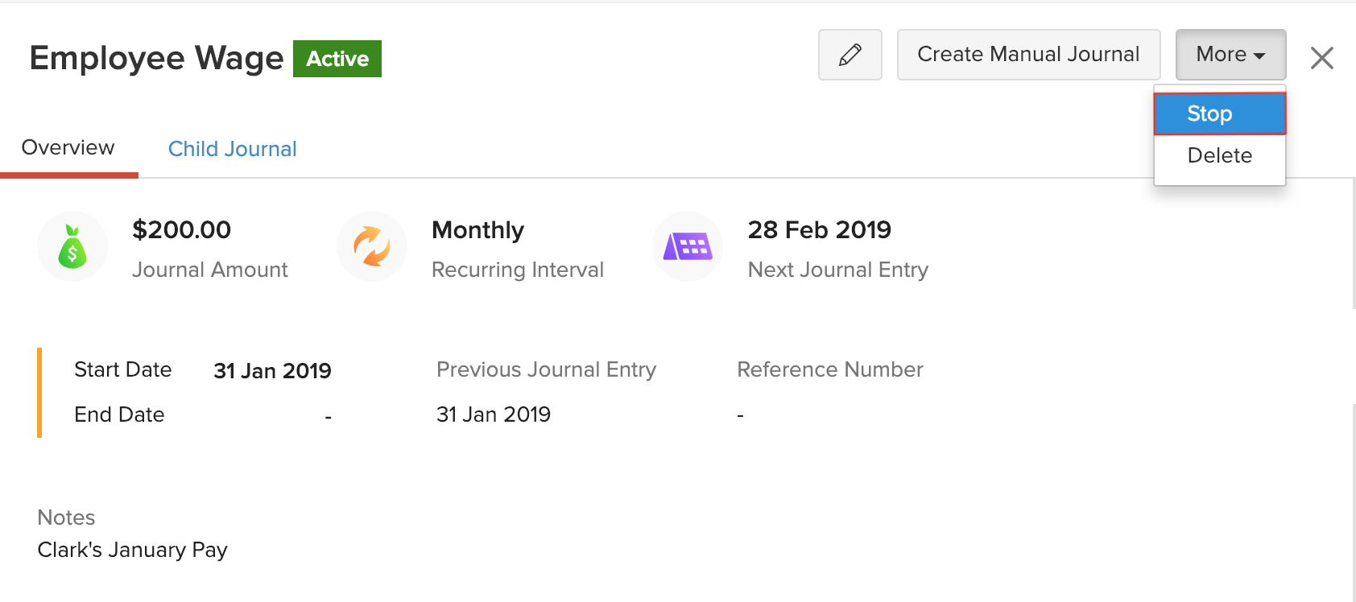
Task: Close the journal details panel via X icon
Action: coord(1321,57)
